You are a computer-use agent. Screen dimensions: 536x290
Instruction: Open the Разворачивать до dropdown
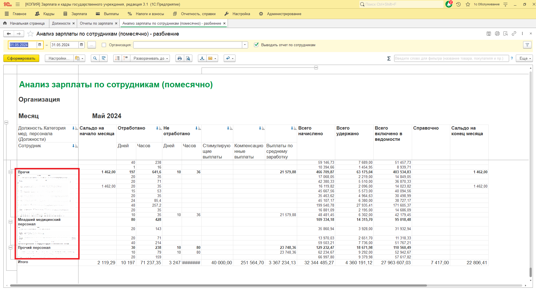150,58
